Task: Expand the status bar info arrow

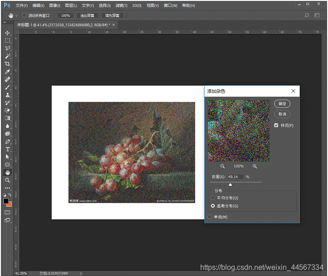Action: tap(81, 273)
